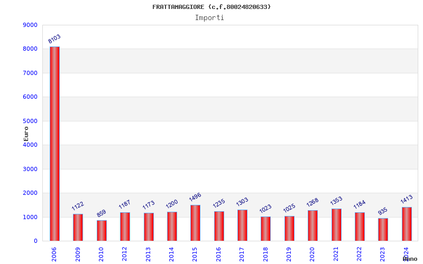Screen dimensions: 423x264
Task: Click the 2015 bar valued 1496
Action: 195,223
